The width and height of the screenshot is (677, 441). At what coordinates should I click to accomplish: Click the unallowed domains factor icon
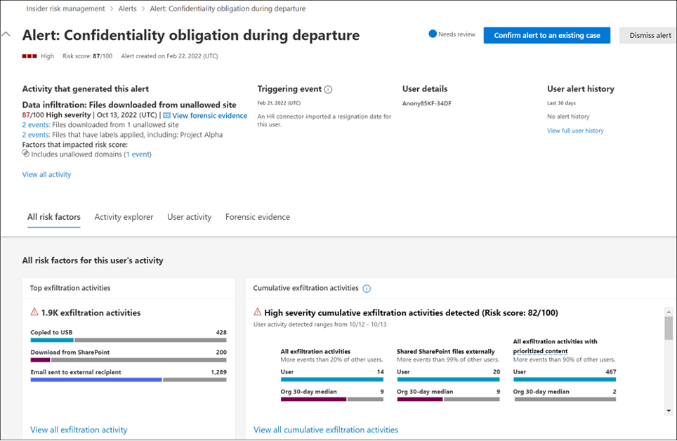(26, 154)
